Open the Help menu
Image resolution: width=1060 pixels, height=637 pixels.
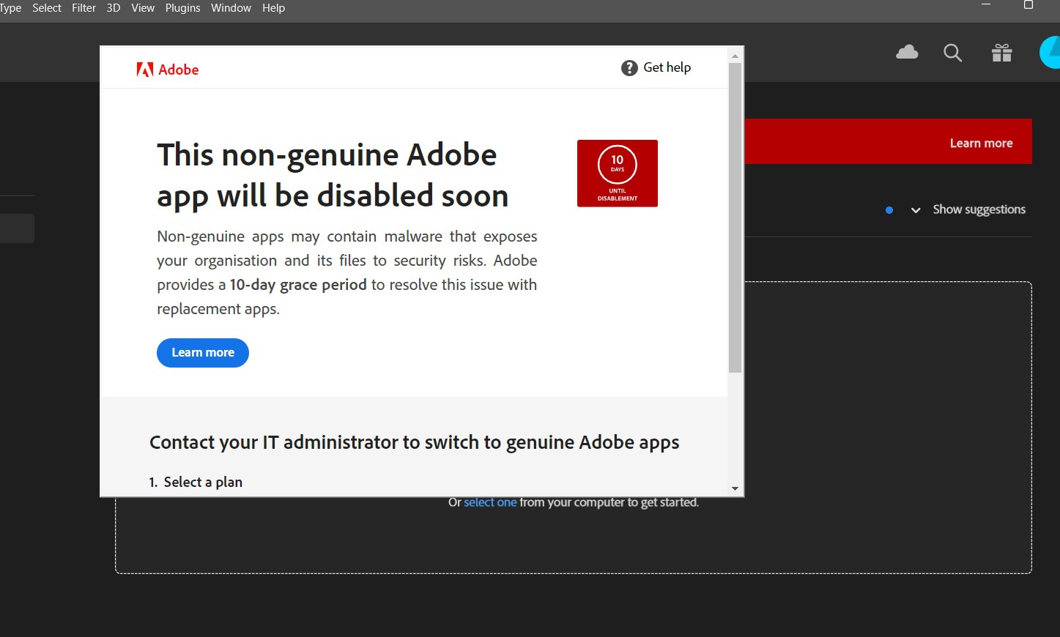(x=273, y=8)
